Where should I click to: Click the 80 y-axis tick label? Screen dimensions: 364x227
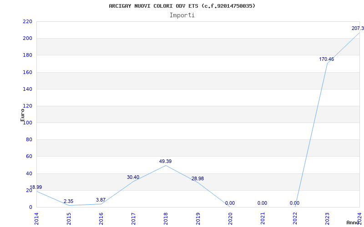coord(29,140)
